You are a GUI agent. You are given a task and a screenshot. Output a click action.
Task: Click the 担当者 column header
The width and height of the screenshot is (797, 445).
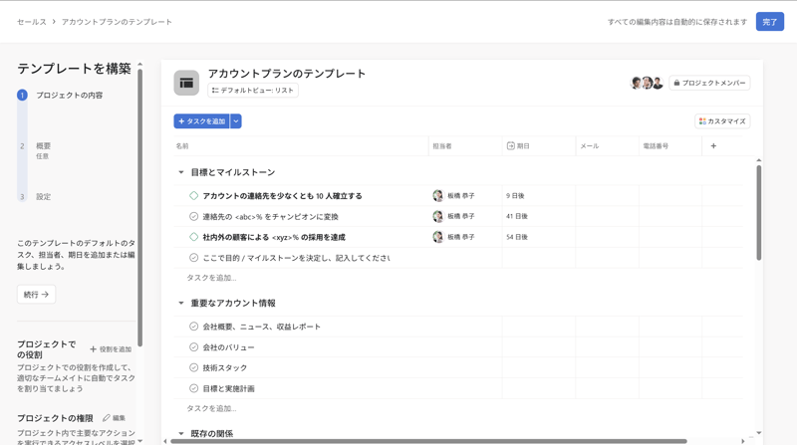(x=441, y=145)
